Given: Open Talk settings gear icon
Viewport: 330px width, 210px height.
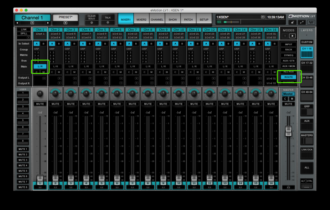Looking at the screenshot, I should (x=108, y=23).
